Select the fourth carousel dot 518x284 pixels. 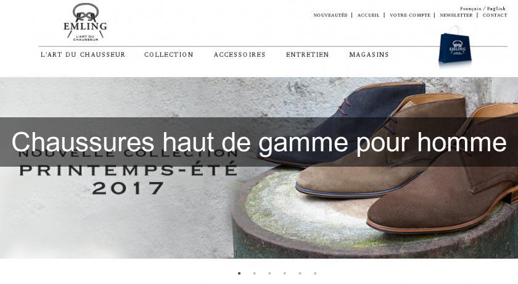[285, 274]
